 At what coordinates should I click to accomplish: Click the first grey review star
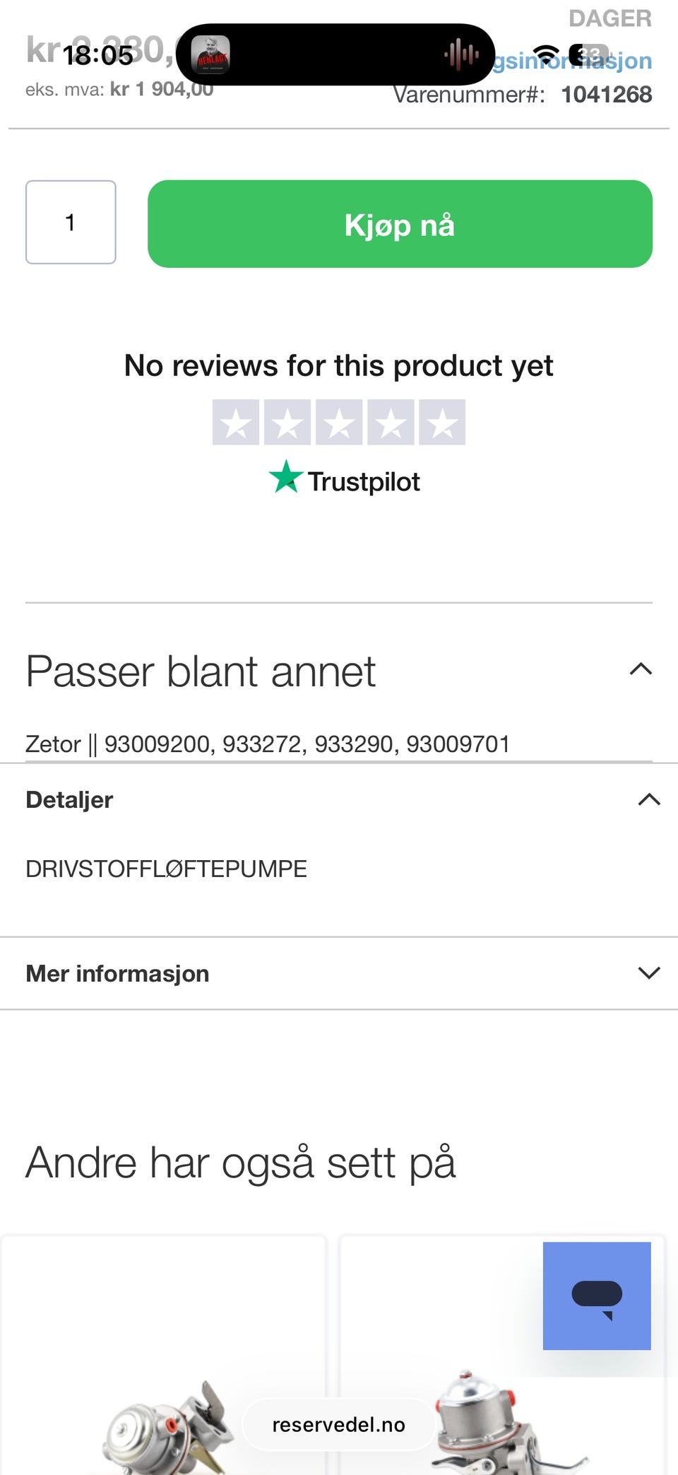click(236, 422)
